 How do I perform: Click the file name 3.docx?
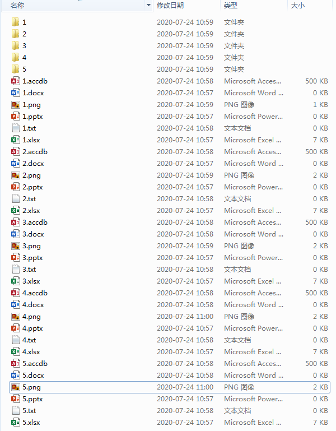33,234
